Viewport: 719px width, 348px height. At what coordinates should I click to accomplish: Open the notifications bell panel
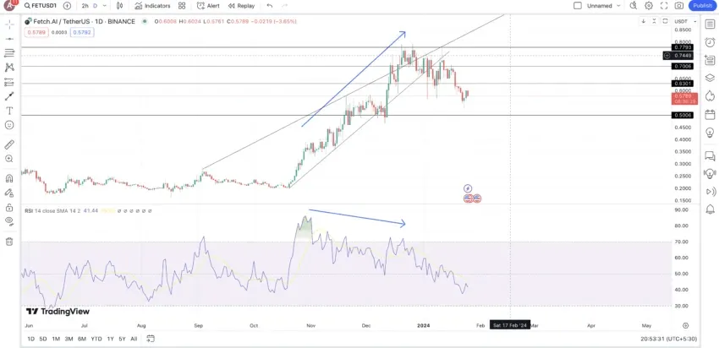point(710,209)
